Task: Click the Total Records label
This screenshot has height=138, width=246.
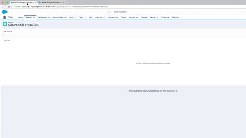Action: click(8, 31)
